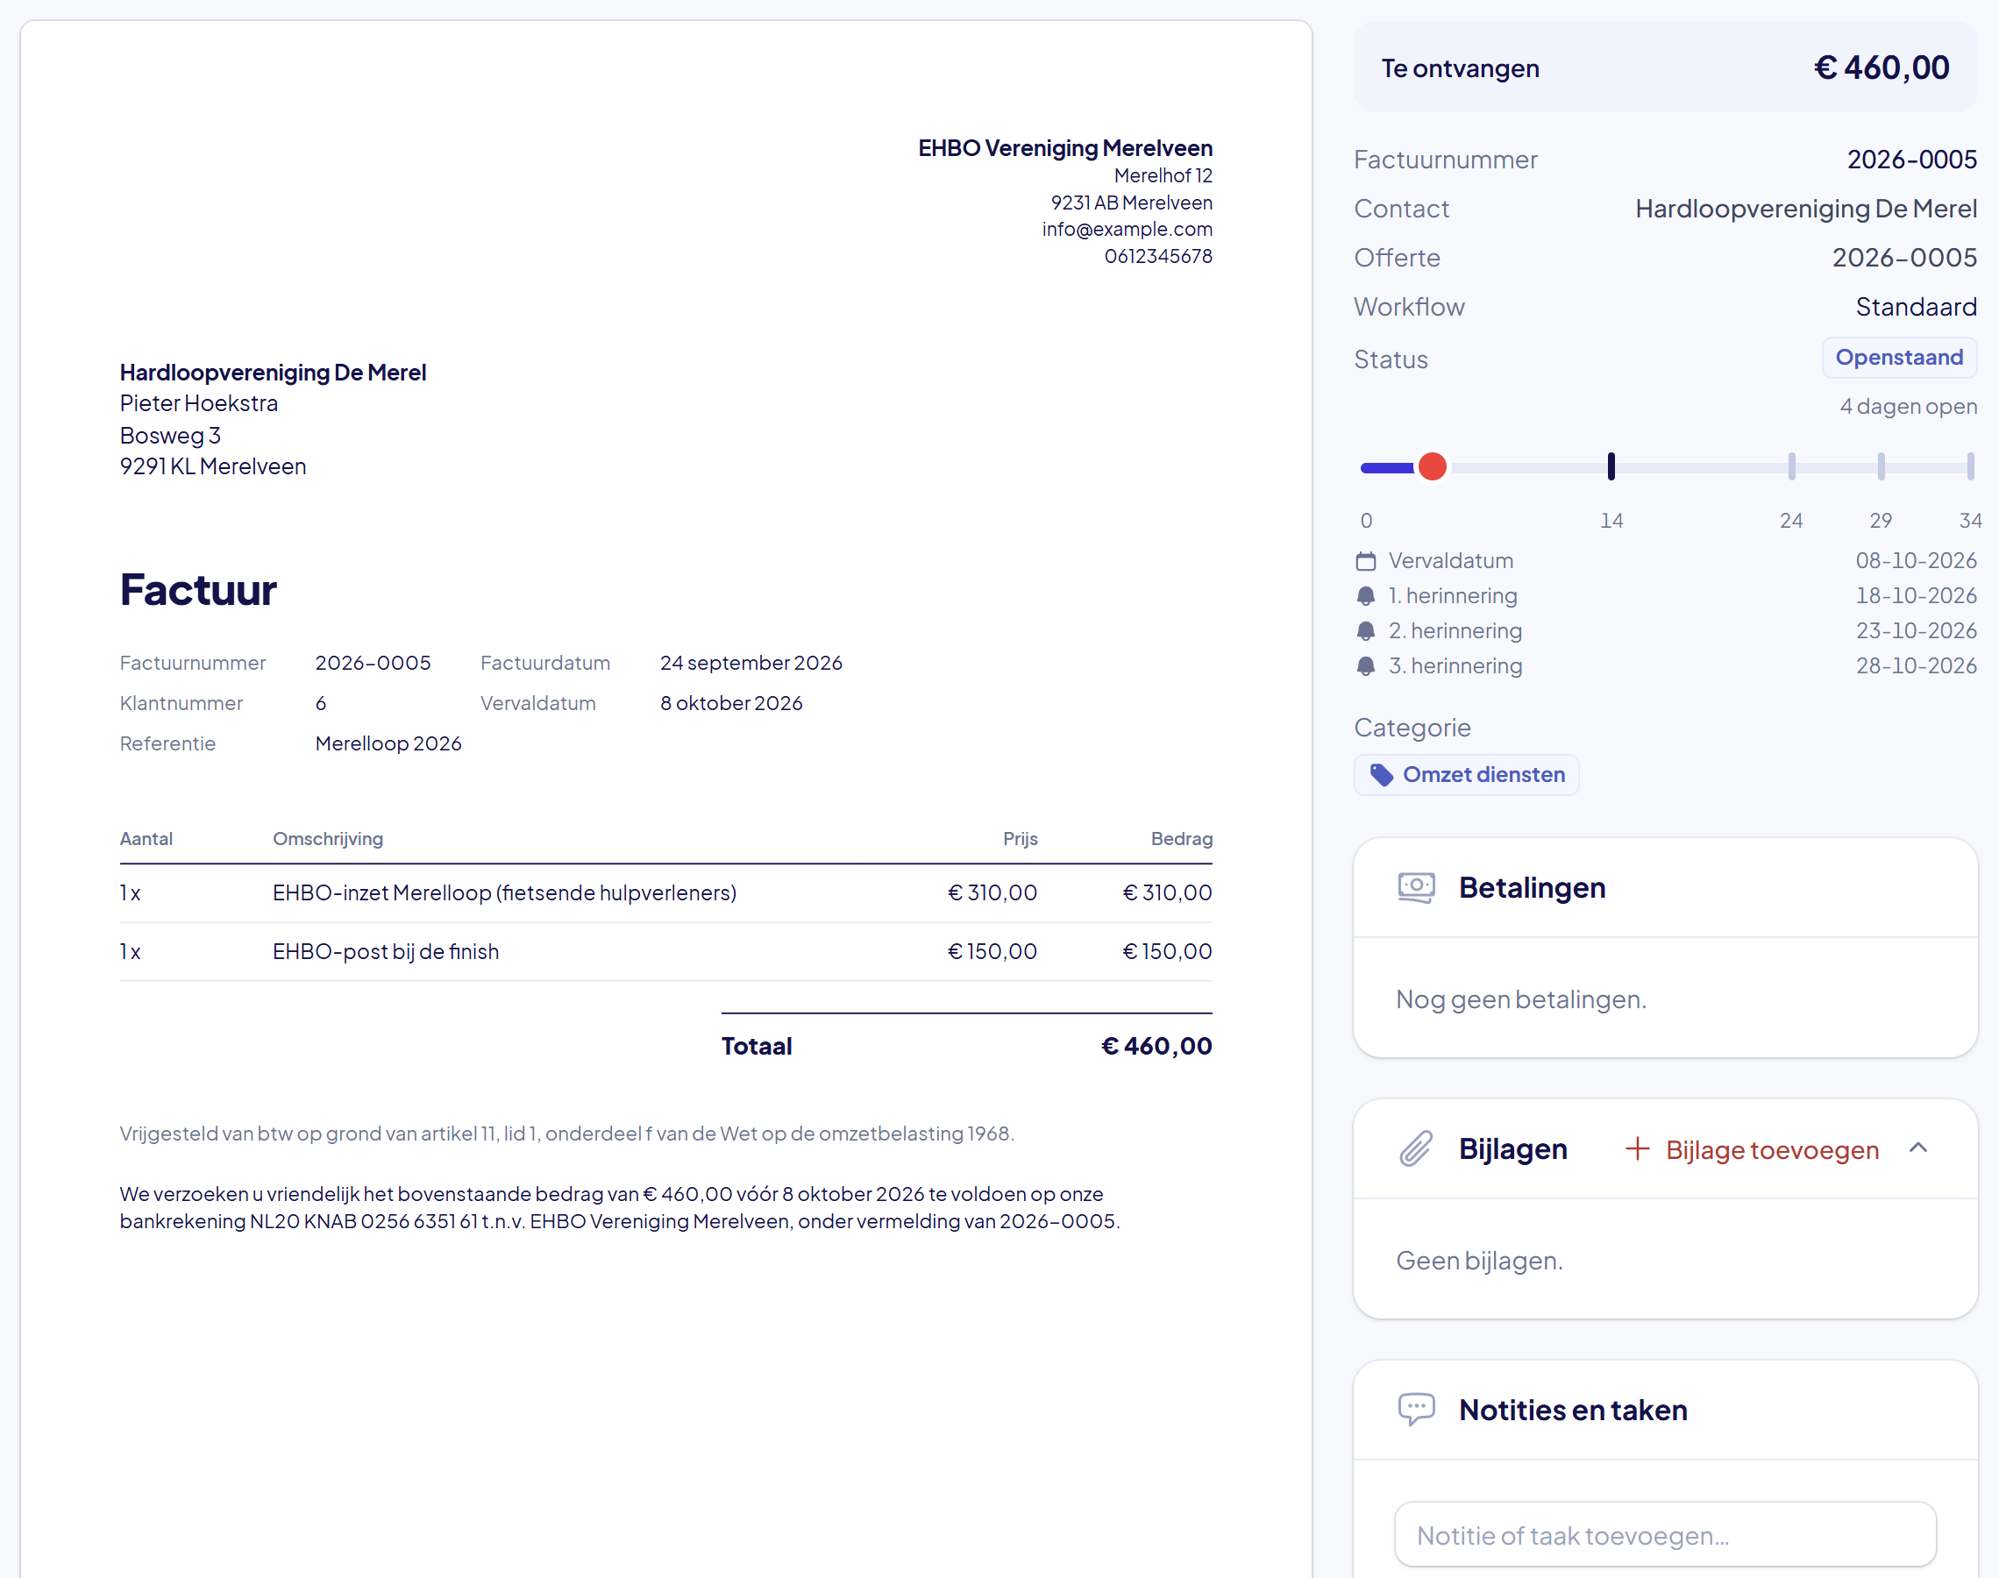Screen dimensions: 1999x1578
Task: Click the Factuurdatum 24 september 2026 value
Action: 751,664
